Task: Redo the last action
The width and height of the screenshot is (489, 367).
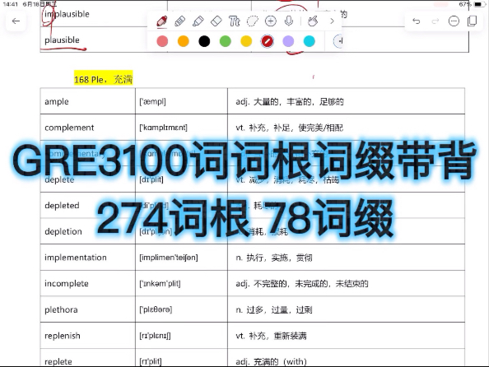Action: (x=435, y=21)
